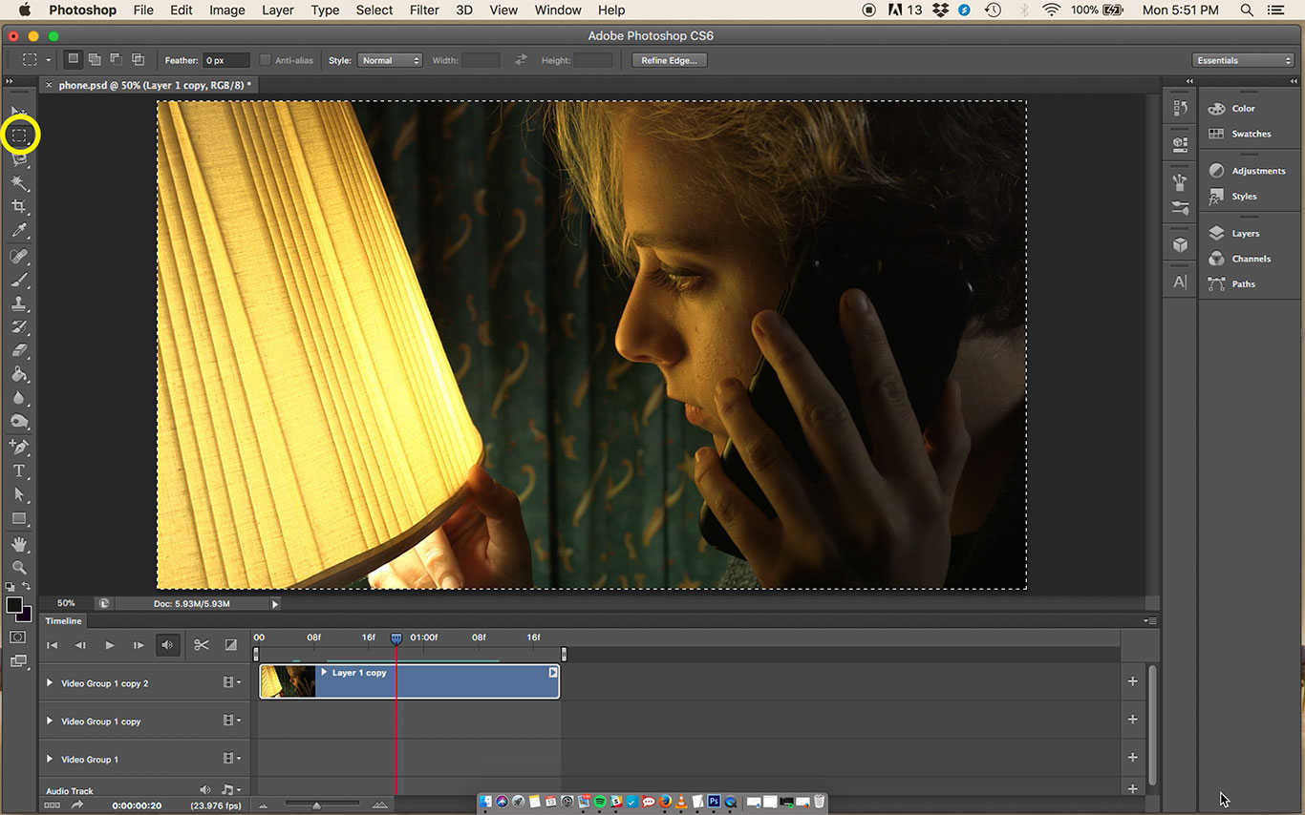The image size is (1305, 815).
Task: Open the Character panel icon
Action: click(x=1180, y=282)
